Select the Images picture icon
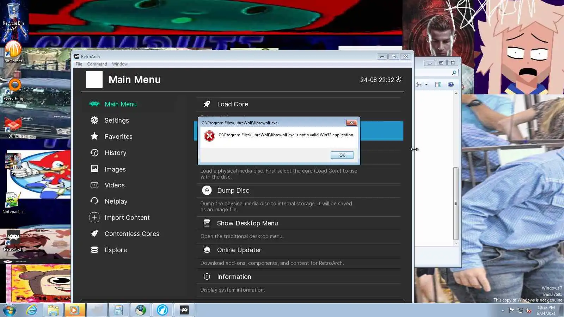Viewport: 564px width, 317px height. (94, 169)
